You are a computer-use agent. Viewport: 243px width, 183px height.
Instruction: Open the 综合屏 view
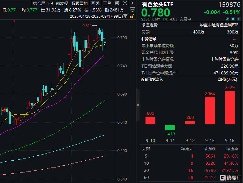(39, 3)
